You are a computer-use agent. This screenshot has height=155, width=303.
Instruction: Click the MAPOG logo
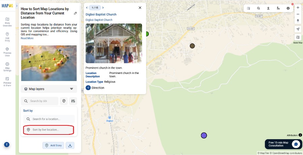tap(7, 6)
